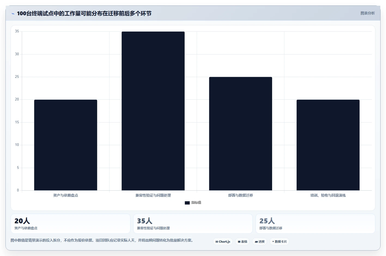The height and width of the screenshot is (256, 386).
Task: Open the 35人 data card
Action: tap(193, 224)
